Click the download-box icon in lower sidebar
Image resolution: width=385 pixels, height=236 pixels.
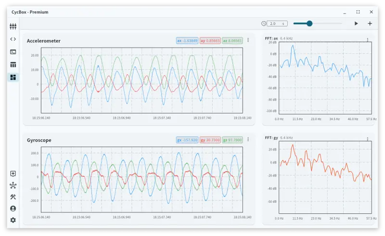(13, 174)
